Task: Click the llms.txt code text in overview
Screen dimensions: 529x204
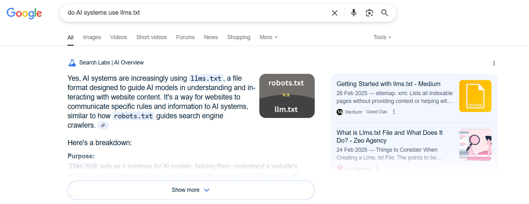Action: (x=206, y=79)
